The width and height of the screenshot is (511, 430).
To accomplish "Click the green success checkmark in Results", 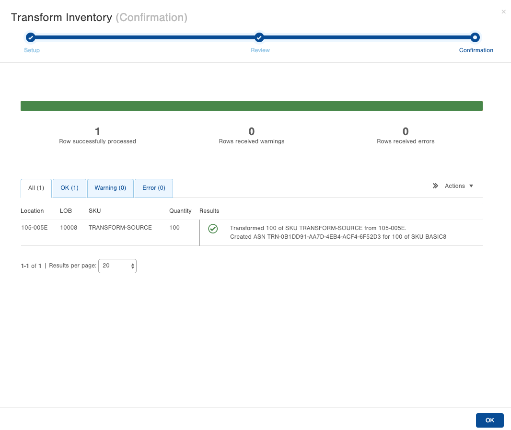I will tap(213, 229).
